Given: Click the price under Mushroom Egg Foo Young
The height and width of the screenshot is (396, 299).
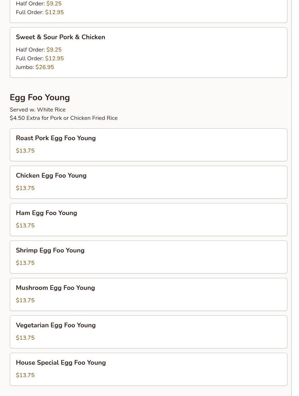Looking at the screenshot, I should tap(25, 300).
